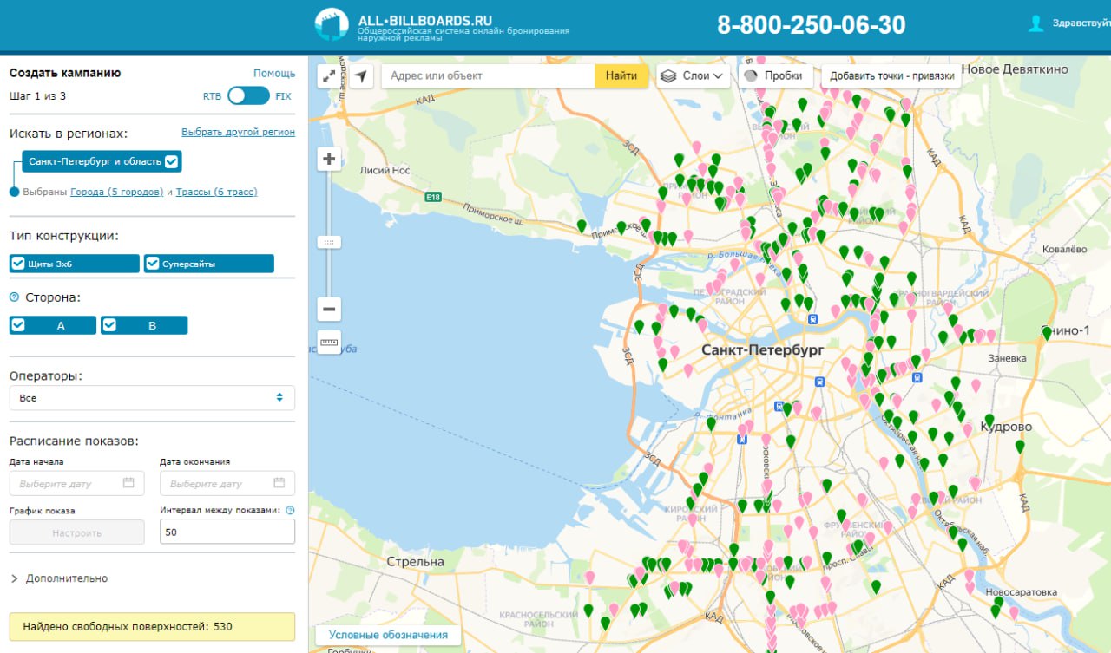Open the Помощь help link
Screen dimensions: 1111x653
coord(274,74)
